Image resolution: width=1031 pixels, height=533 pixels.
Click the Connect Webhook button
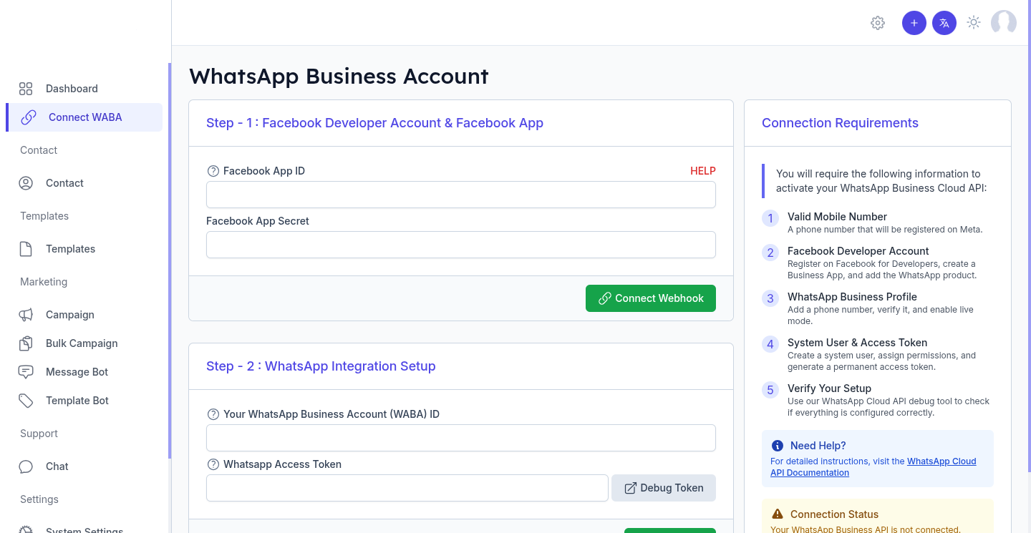[651, 298]
